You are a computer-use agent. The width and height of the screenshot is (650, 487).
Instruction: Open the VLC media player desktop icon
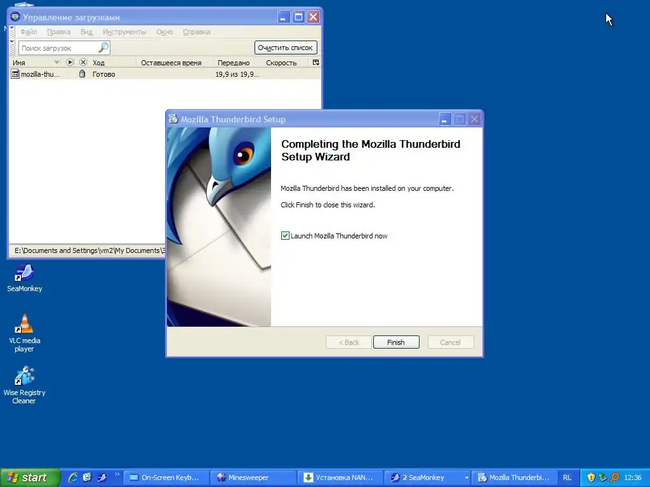[25, 332]
